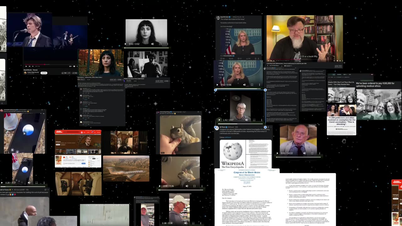Open the Broken Ridge Records channel name
The width and height of the screenshot is (402, 226).
[34, 72]
